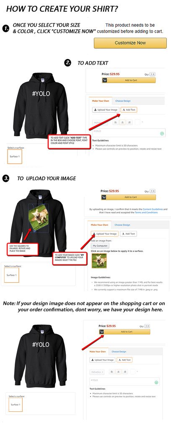Select the Surface 1 box under the #YOLO hoodie in step 2

[x=15, y=157]
